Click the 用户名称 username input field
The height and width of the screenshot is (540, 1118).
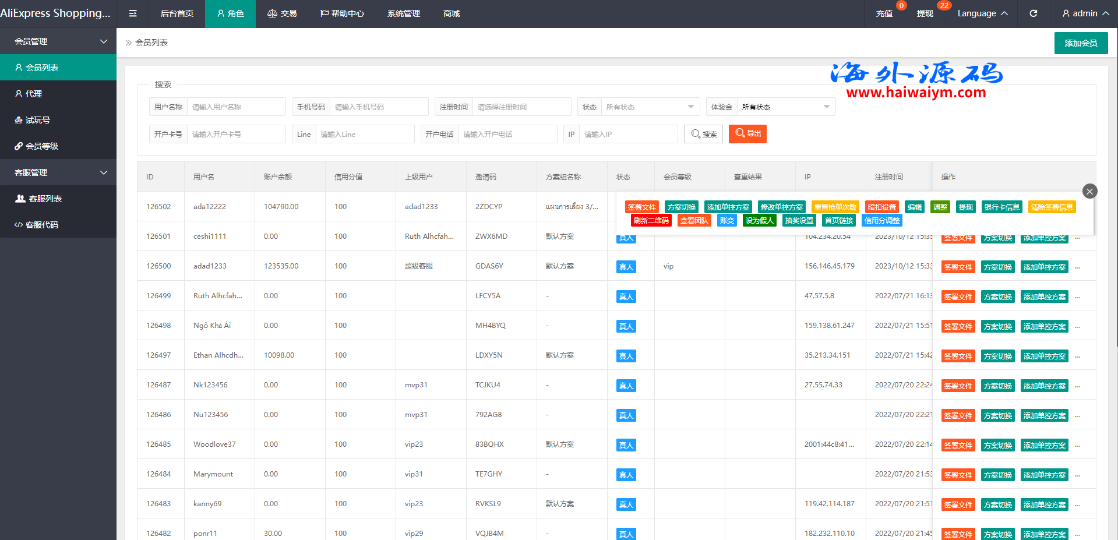(236, 107)
